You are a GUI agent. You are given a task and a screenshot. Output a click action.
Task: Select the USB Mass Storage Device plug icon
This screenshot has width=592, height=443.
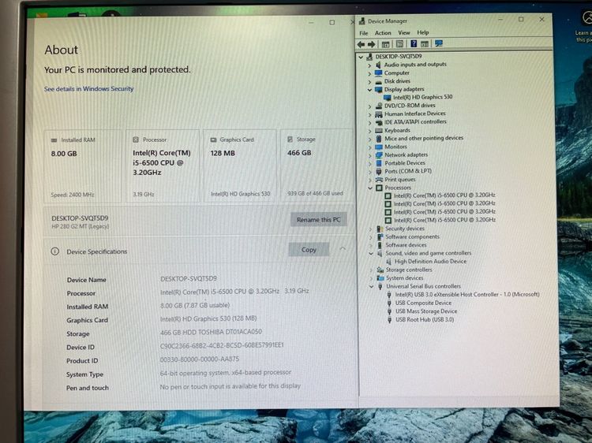click(389, 311)
